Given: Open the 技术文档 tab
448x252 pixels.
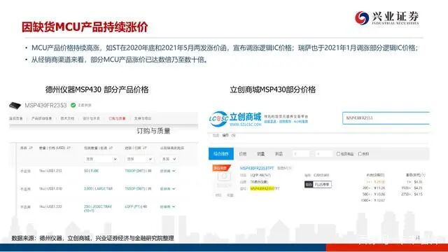Looking at the screenshot, I should click(67, 118).
